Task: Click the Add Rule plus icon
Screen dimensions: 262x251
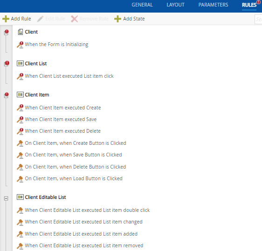Action: pos(6,19)
